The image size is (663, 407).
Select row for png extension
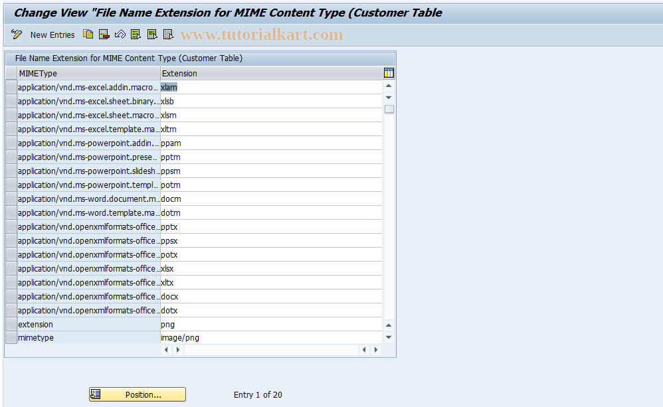click(11, 324)
